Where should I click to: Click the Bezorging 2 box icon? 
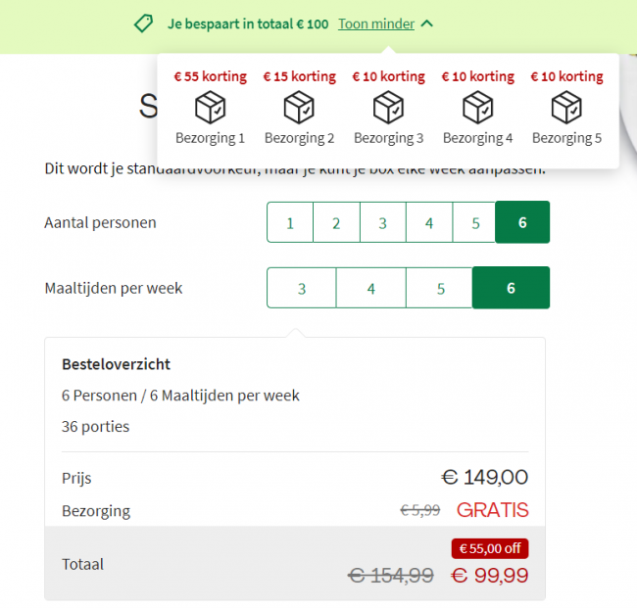pos(299,107)
